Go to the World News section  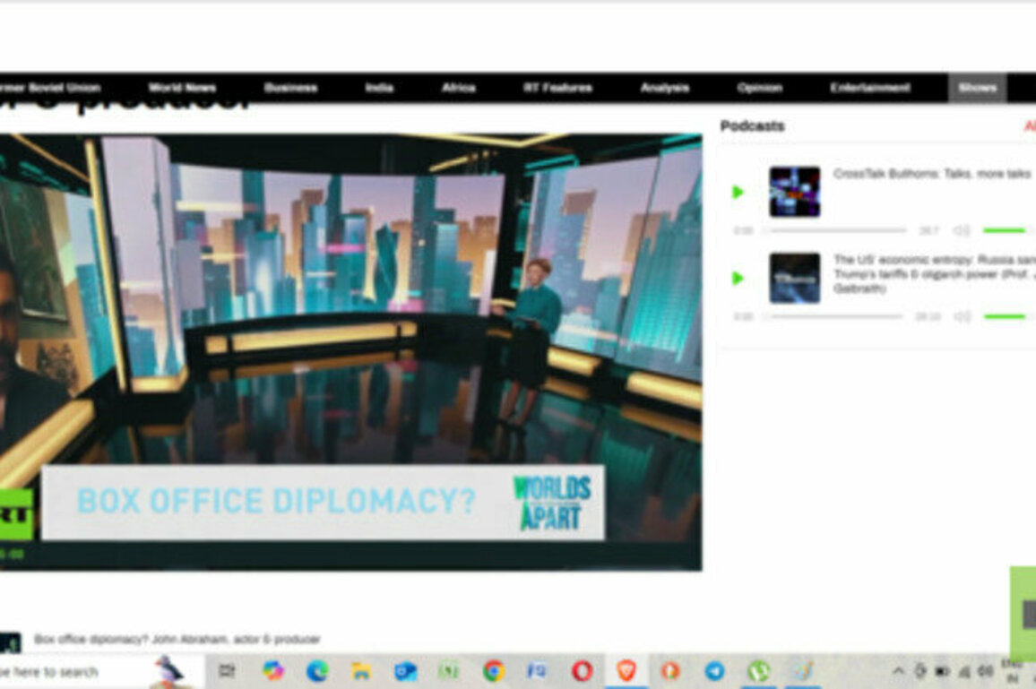[x=182, y=88]
